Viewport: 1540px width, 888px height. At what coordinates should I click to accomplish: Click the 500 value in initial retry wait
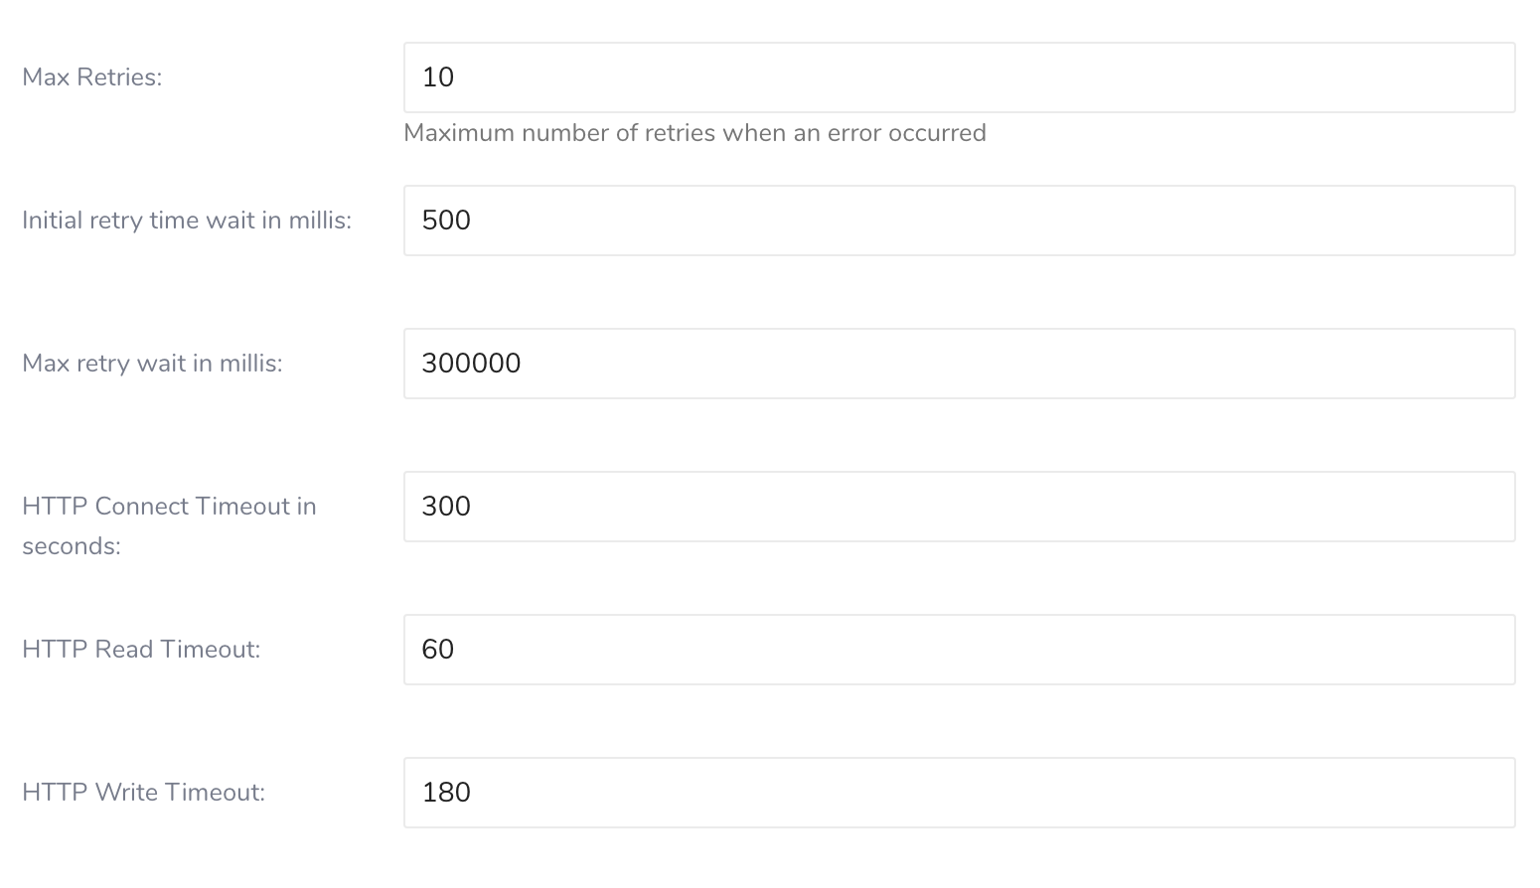pyautogui.click(x=446, y=221)
